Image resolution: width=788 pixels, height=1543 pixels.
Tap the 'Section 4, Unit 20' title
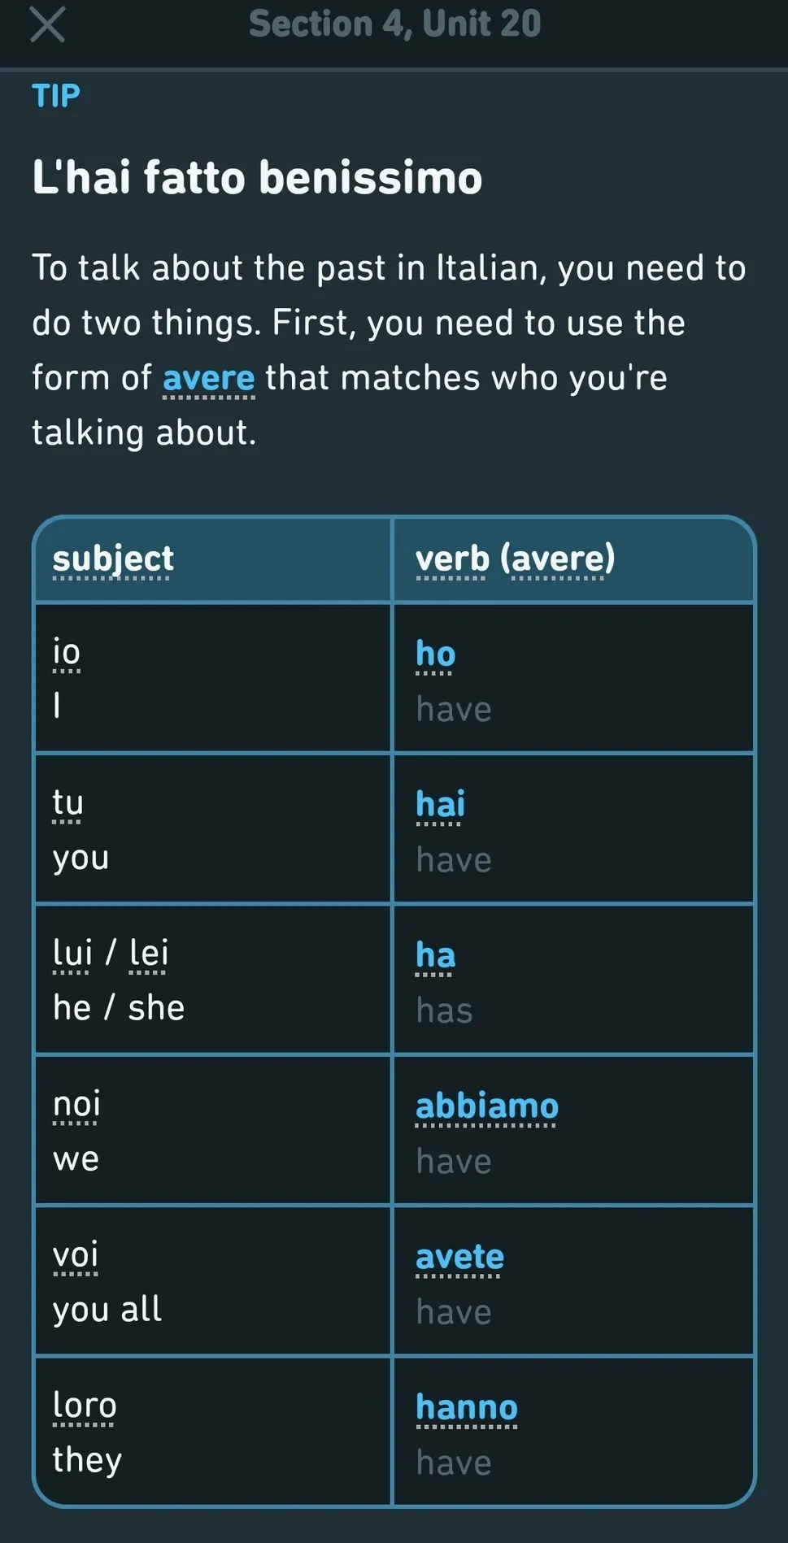point(394,24)
